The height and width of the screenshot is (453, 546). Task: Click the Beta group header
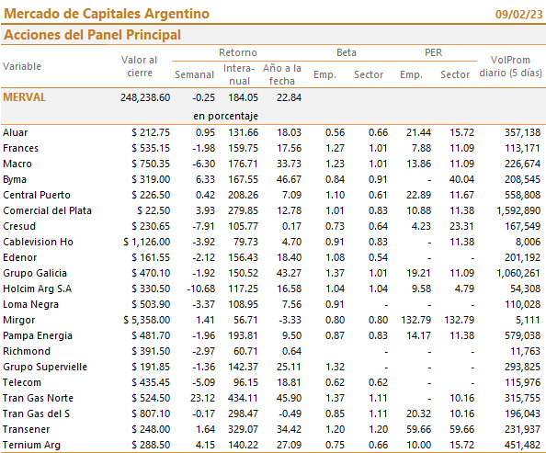347,52
